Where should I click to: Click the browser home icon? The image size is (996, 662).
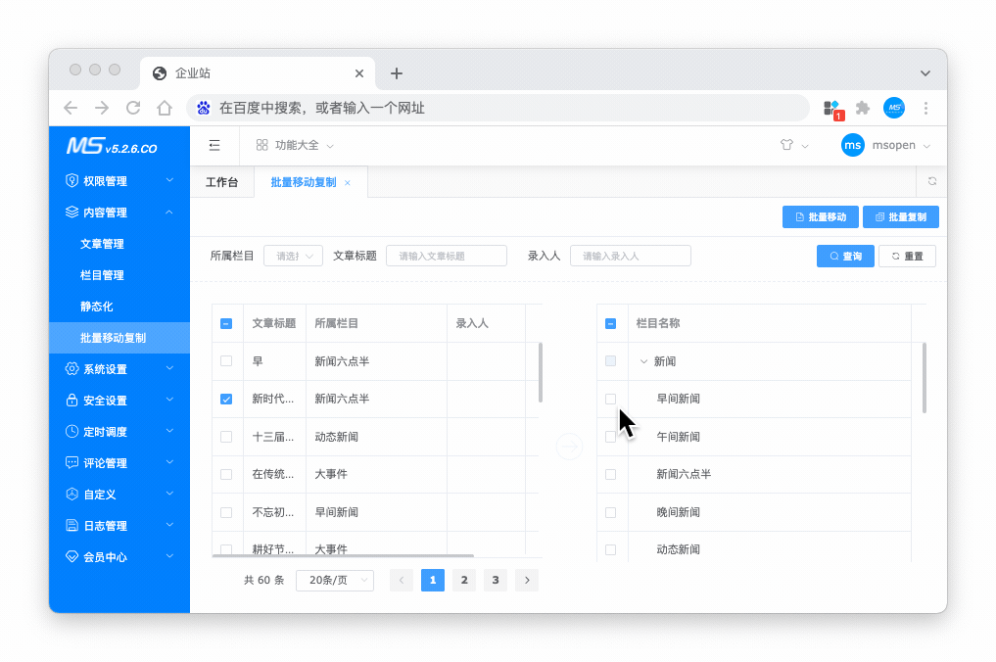[165, 108]
